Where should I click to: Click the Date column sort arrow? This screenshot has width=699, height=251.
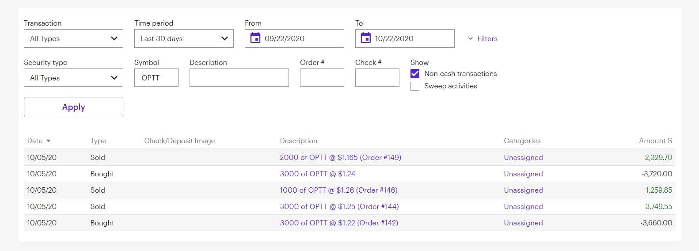49,141
